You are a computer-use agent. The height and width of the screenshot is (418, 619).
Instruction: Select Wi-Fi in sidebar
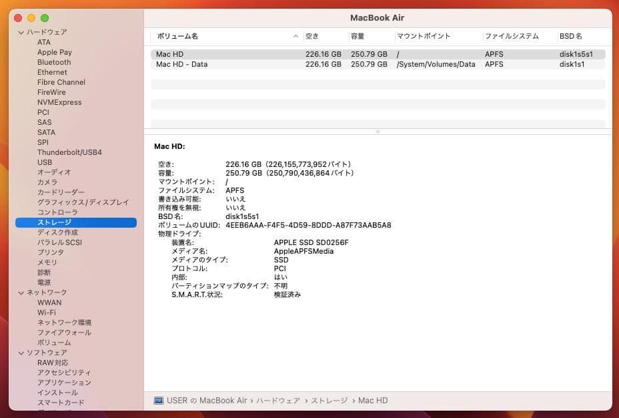click(x=47, y=312)
